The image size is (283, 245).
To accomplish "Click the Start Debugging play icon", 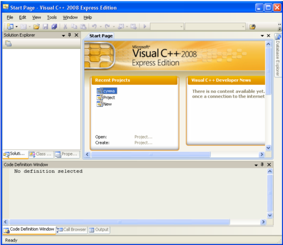I will (145, 26).
